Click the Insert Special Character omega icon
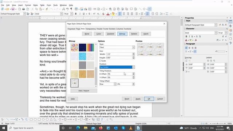This screenshot has width=233, height=131. [104, 9]
